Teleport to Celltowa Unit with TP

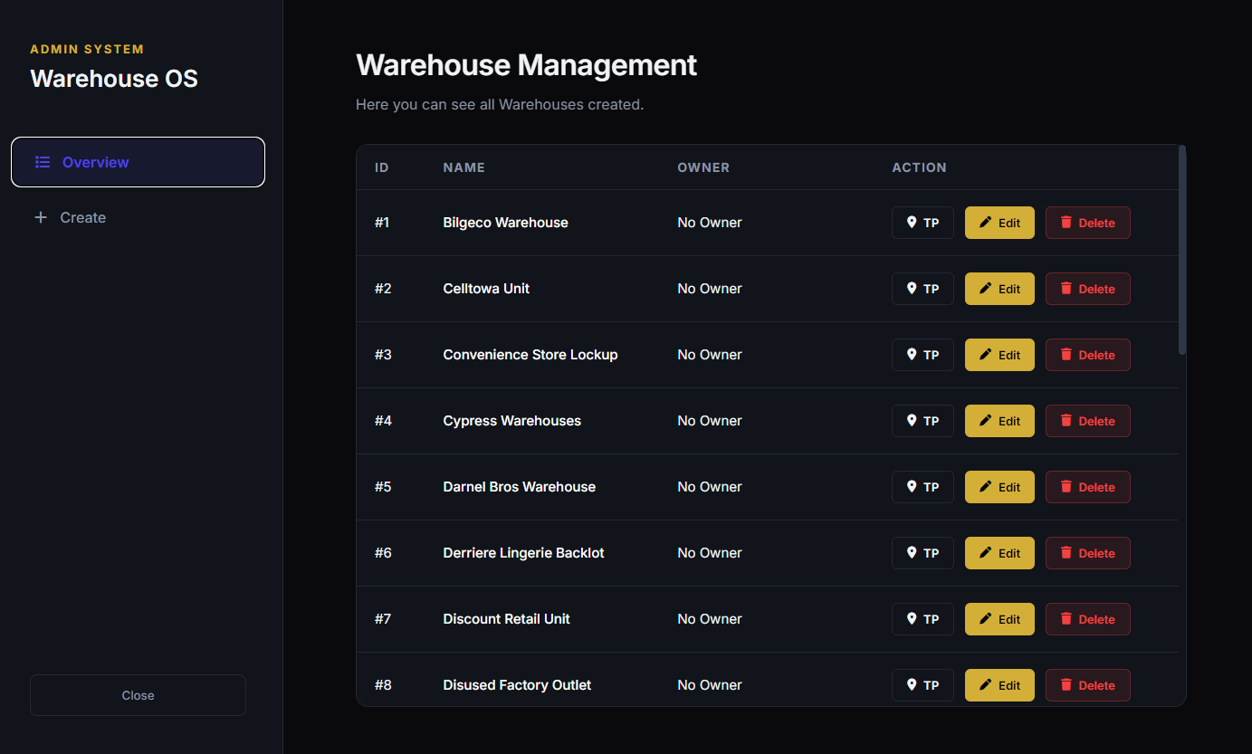click(922, 289)
